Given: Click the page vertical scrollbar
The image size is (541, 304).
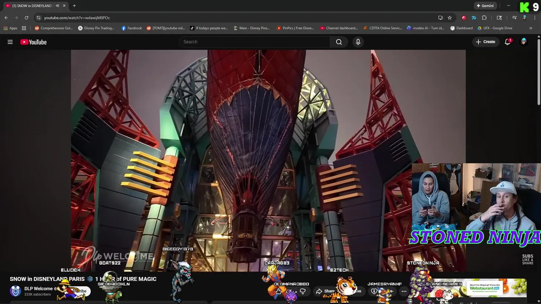Looking at the screenshot, I should (x=539, y=72).
